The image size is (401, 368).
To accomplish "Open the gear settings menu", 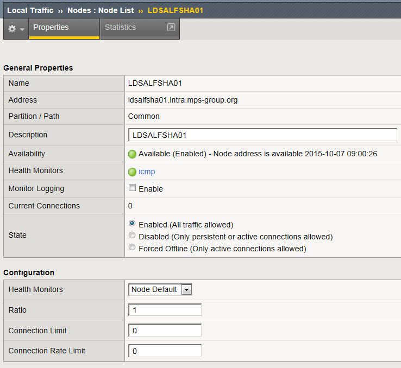I will 12,28.
